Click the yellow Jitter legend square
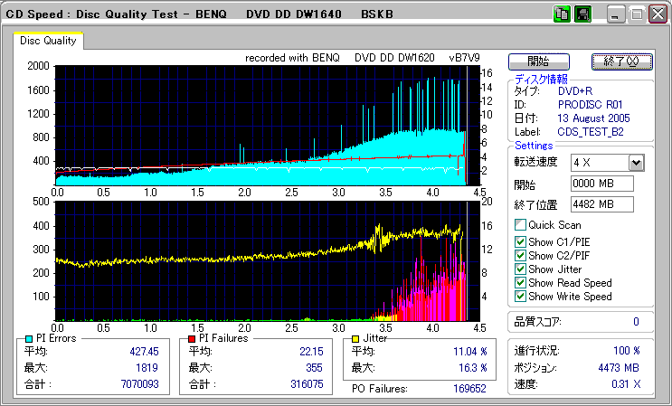Image resolution: width=672 pixels, height=406 pixels. [357, 338]
